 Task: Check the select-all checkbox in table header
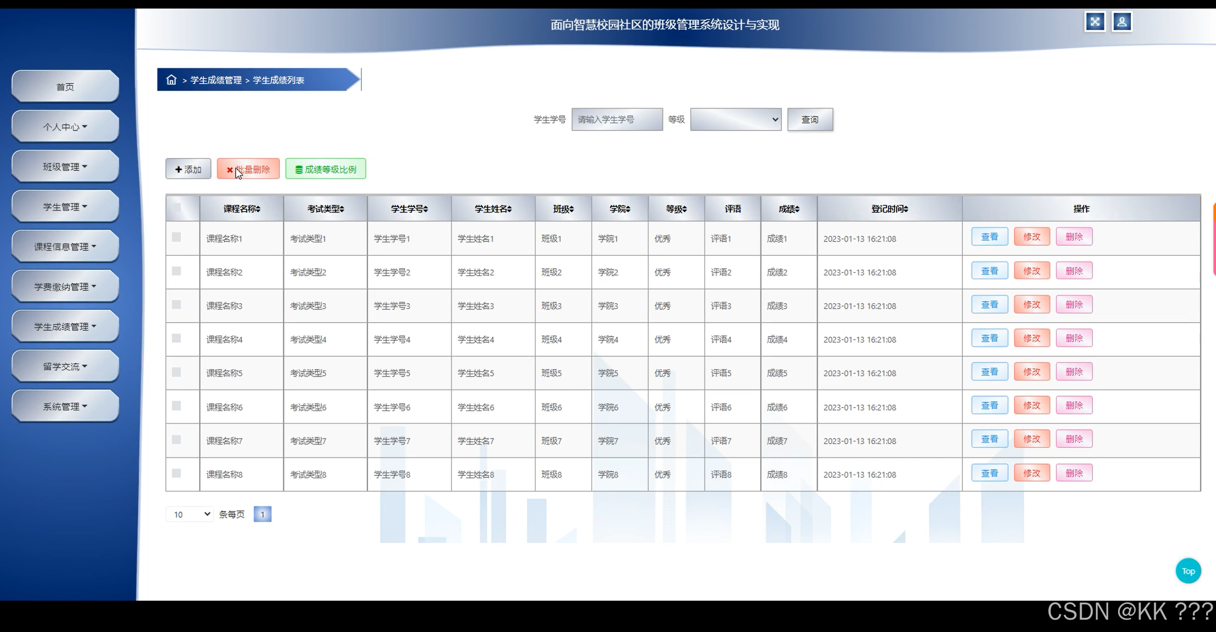click(x=177, y=208)
